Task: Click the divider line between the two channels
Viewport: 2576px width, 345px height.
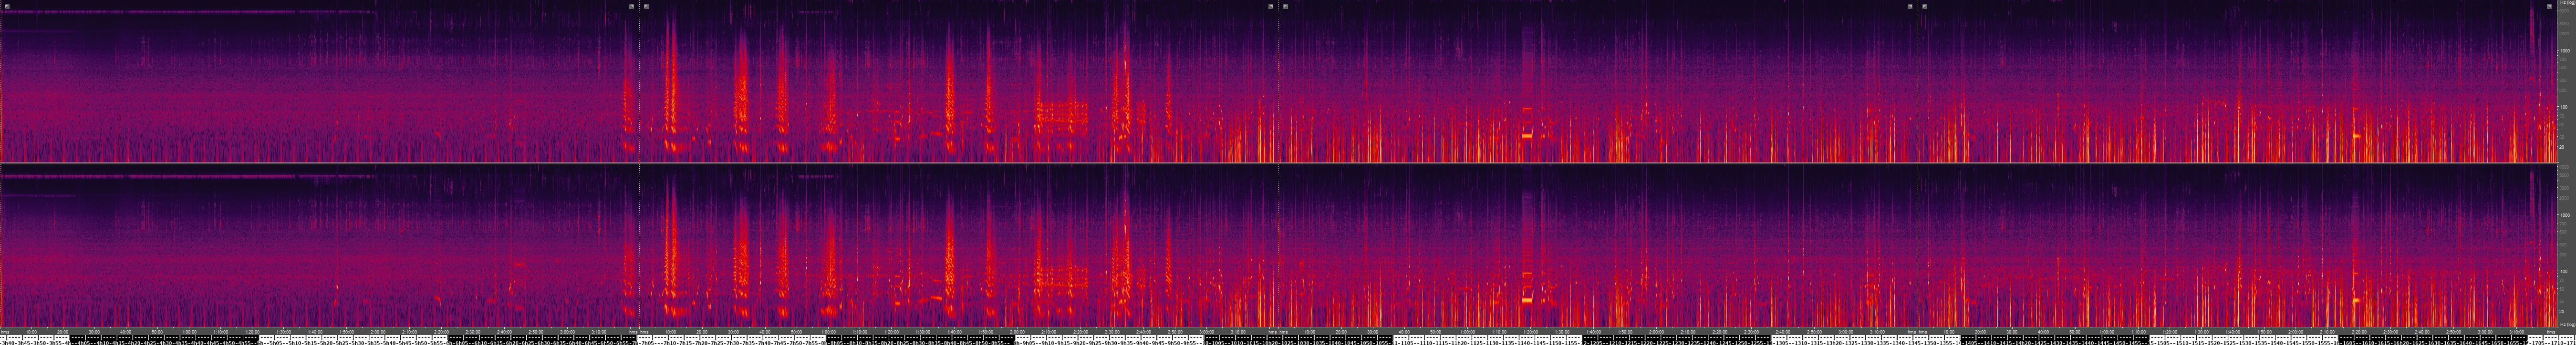Action: point(1280,163)
